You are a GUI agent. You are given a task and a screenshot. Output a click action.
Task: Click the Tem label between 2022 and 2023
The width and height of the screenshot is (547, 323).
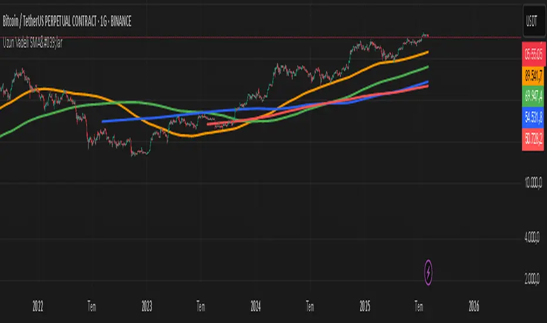tap(92, 307)
